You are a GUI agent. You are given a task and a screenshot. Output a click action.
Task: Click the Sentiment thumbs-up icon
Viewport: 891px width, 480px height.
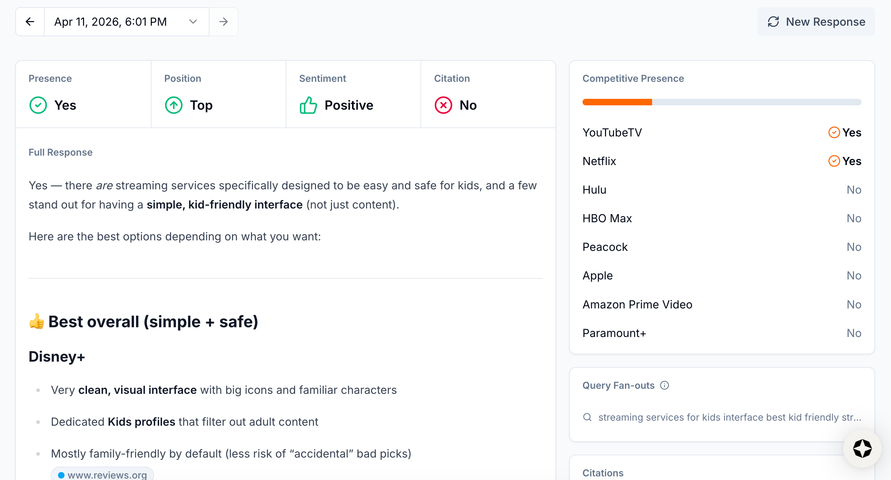click(308, 105)
